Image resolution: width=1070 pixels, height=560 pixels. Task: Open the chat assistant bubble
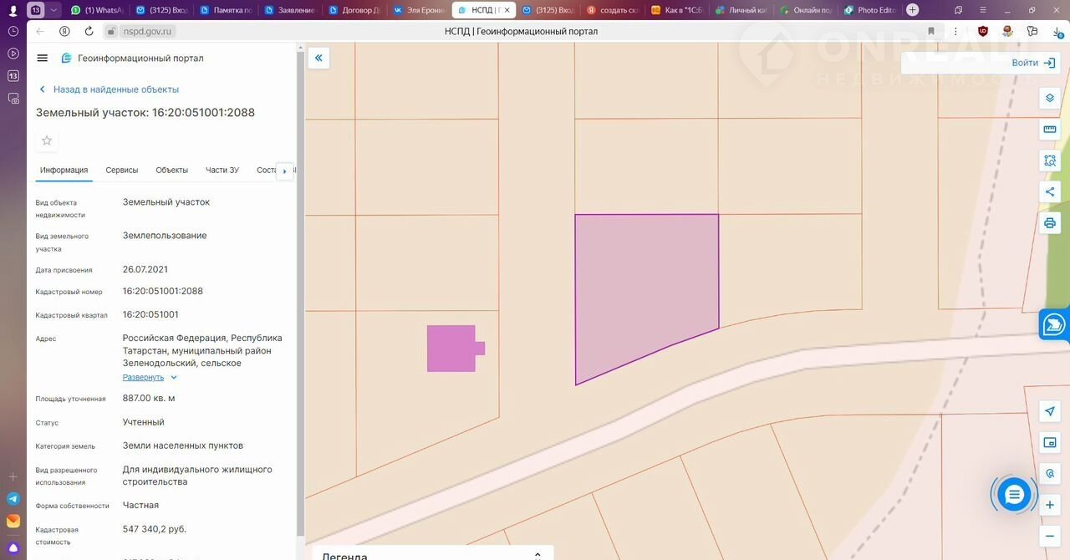tap(1014, 495)
